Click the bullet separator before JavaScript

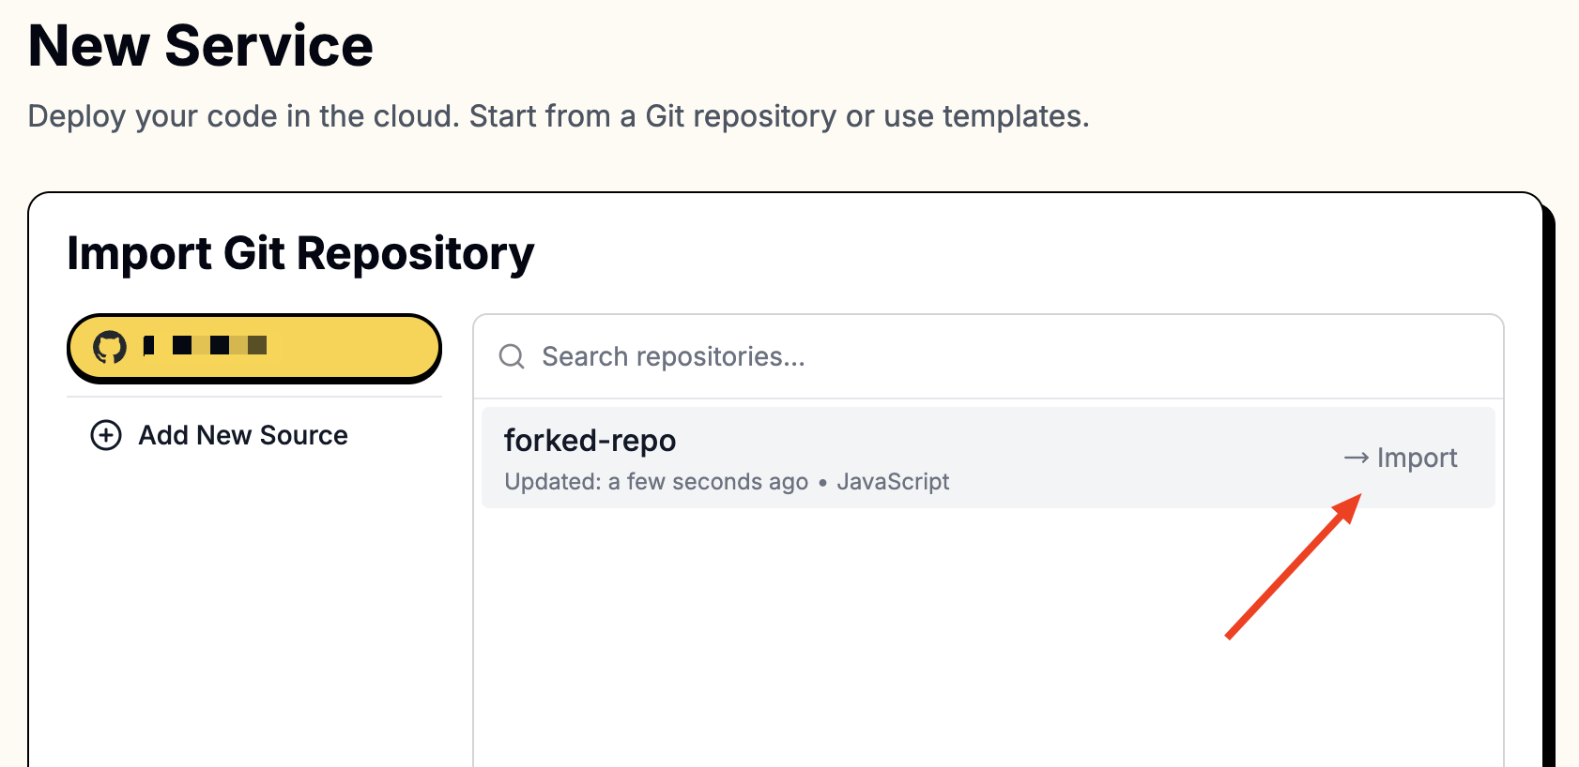[x=822, y=483]
